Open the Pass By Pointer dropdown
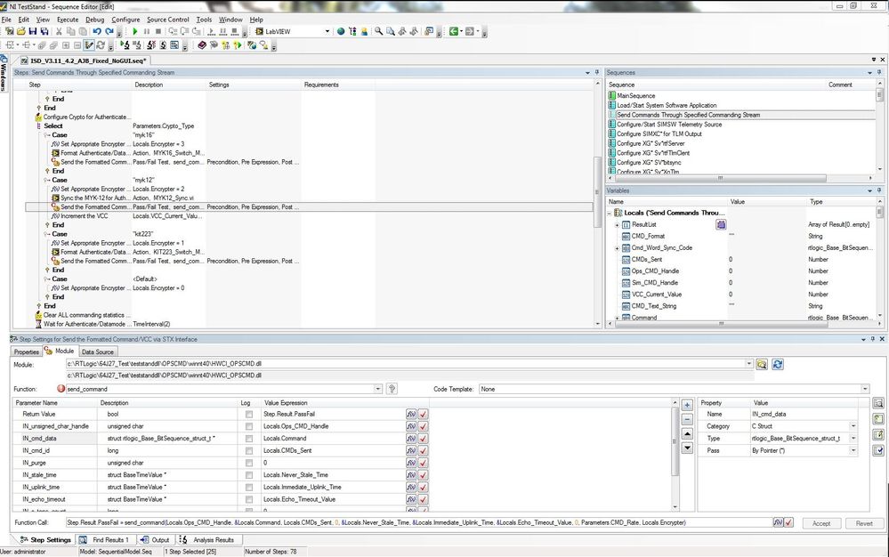 [x=853, y=450]
